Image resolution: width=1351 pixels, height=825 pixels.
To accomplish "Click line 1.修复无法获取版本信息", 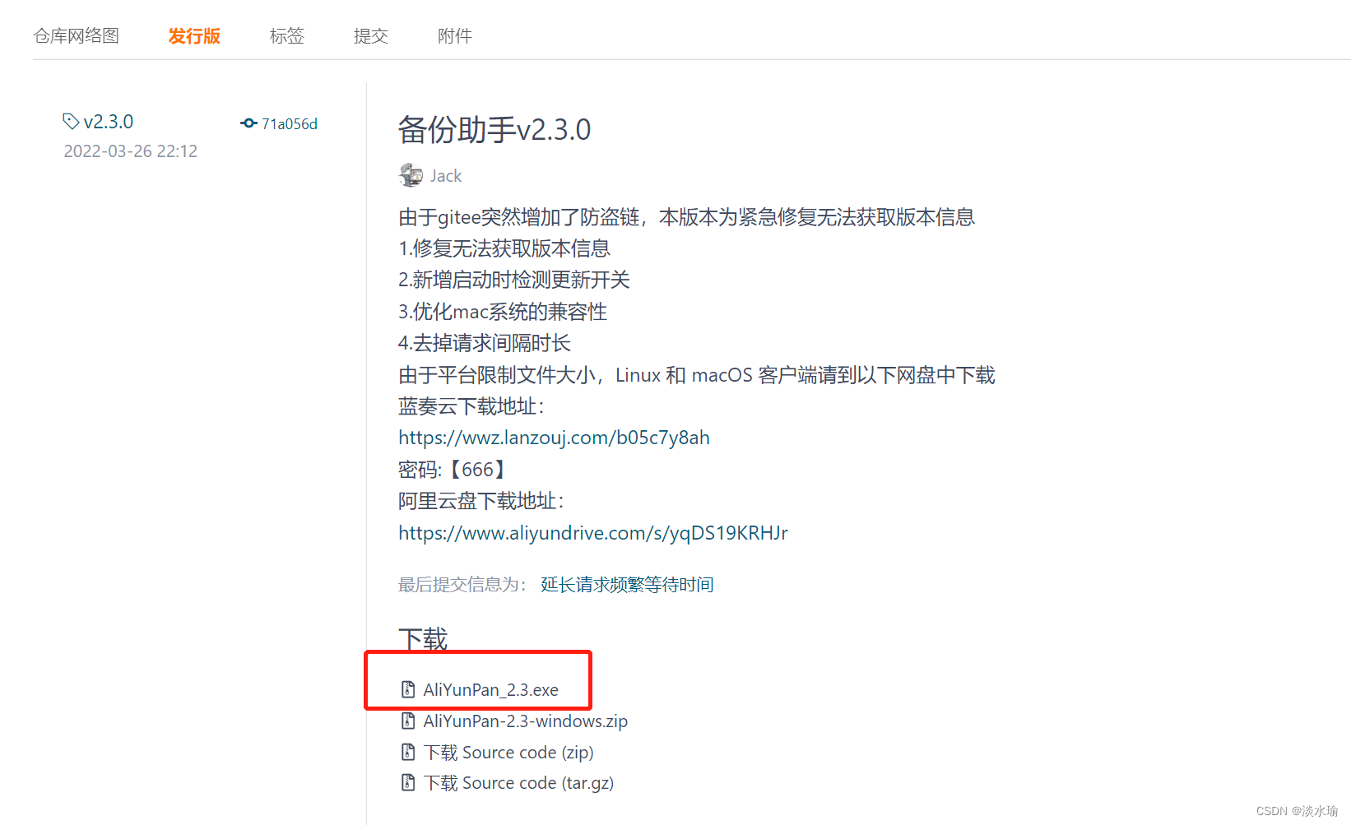I will pyautogui.click(x=504, y=248).
